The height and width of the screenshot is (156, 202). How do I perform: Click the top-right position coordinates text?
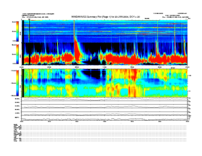point(175,17)
